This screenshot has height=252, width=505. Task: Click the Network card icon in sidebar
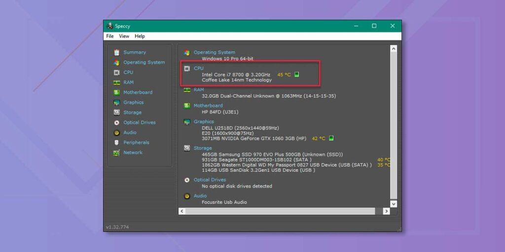point(116,153)
